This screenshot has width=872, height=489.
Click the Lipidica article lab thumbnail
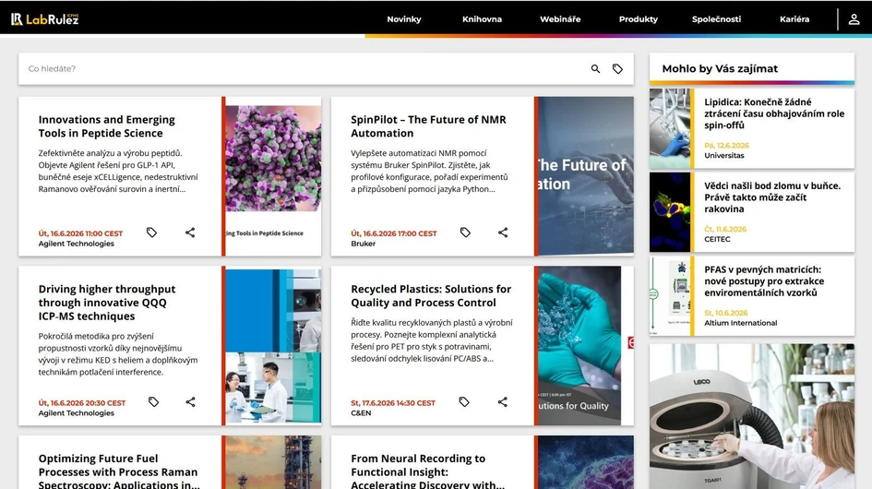point(670,128)
